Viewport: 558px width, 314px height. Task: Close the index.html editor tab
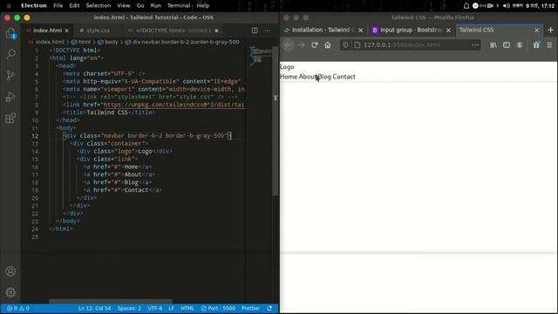point(66,31)
